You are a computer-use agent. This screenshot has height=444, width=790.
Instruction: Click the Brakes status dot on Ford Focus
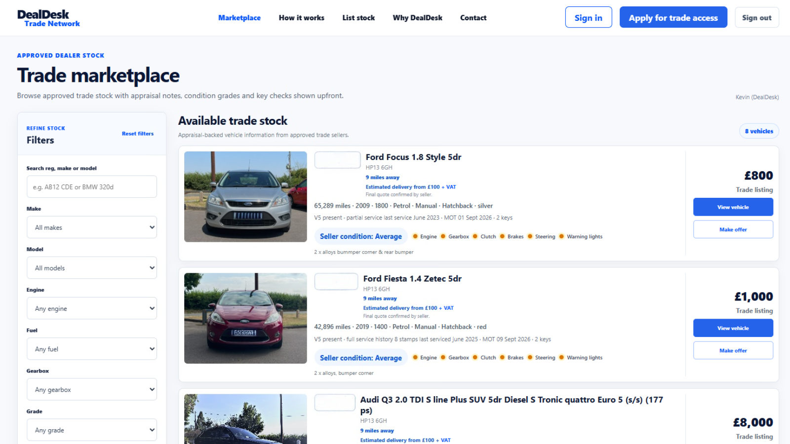click(503, 236)
